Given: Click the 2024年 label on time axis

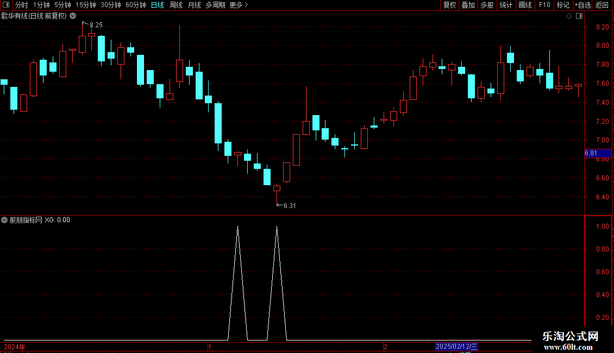Looking at the screenshot, I should [x=15, y=346].
